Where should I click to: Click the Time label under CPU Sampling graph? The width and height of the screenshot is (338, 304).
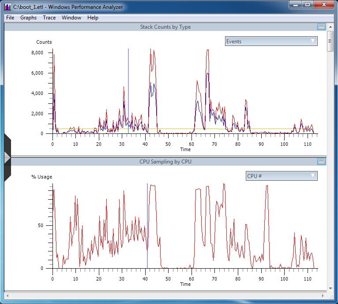[x=185, y=284]
